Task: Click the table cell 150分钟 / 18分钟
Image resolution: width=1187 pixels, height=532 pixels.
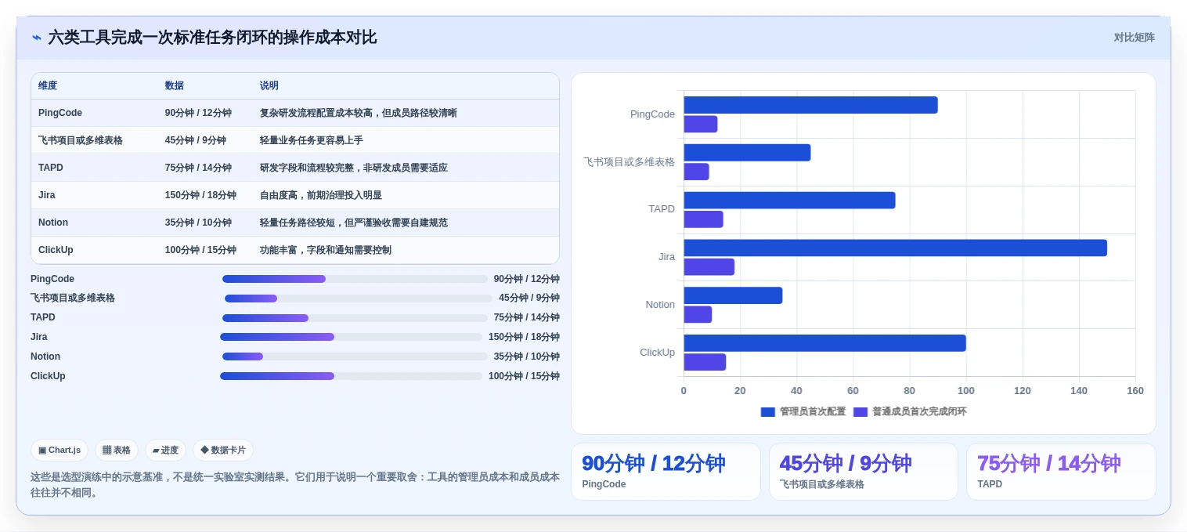Action: click(x=200, y=195)
